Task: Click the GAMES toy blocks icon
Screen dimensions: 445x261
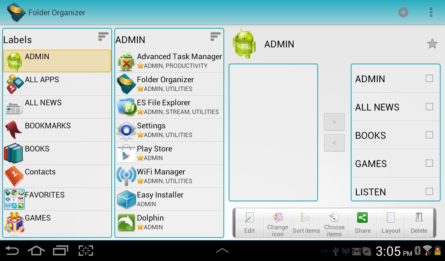Action: [14, 222]
